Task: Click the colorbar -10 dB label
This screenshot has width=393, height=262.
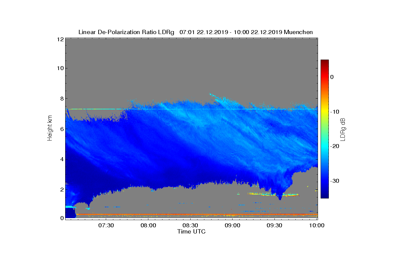Action: 334,112
